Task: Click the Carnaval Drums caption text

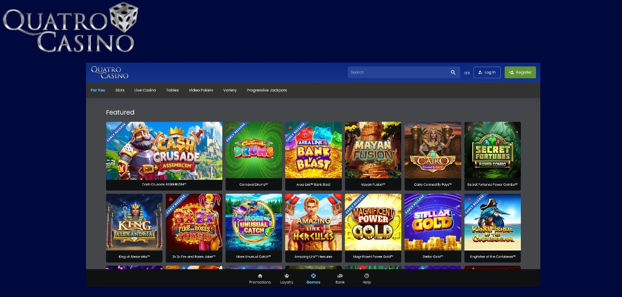Action: (x=254, y=185)
